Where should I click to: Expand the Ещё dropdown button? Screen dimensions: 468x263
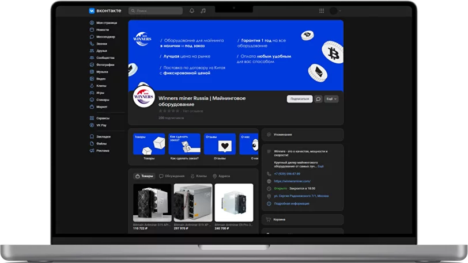331,99
